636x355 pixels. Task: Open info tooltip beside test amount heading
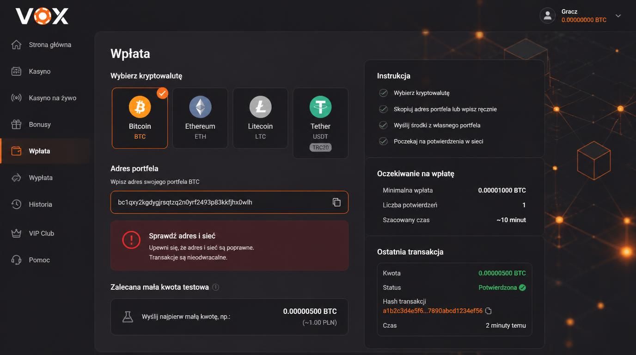click(215, 287)
